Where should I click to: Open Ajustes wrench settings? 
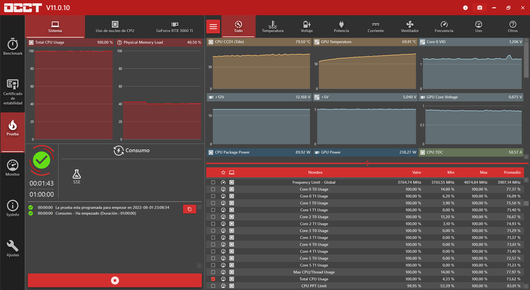(13, 248)
